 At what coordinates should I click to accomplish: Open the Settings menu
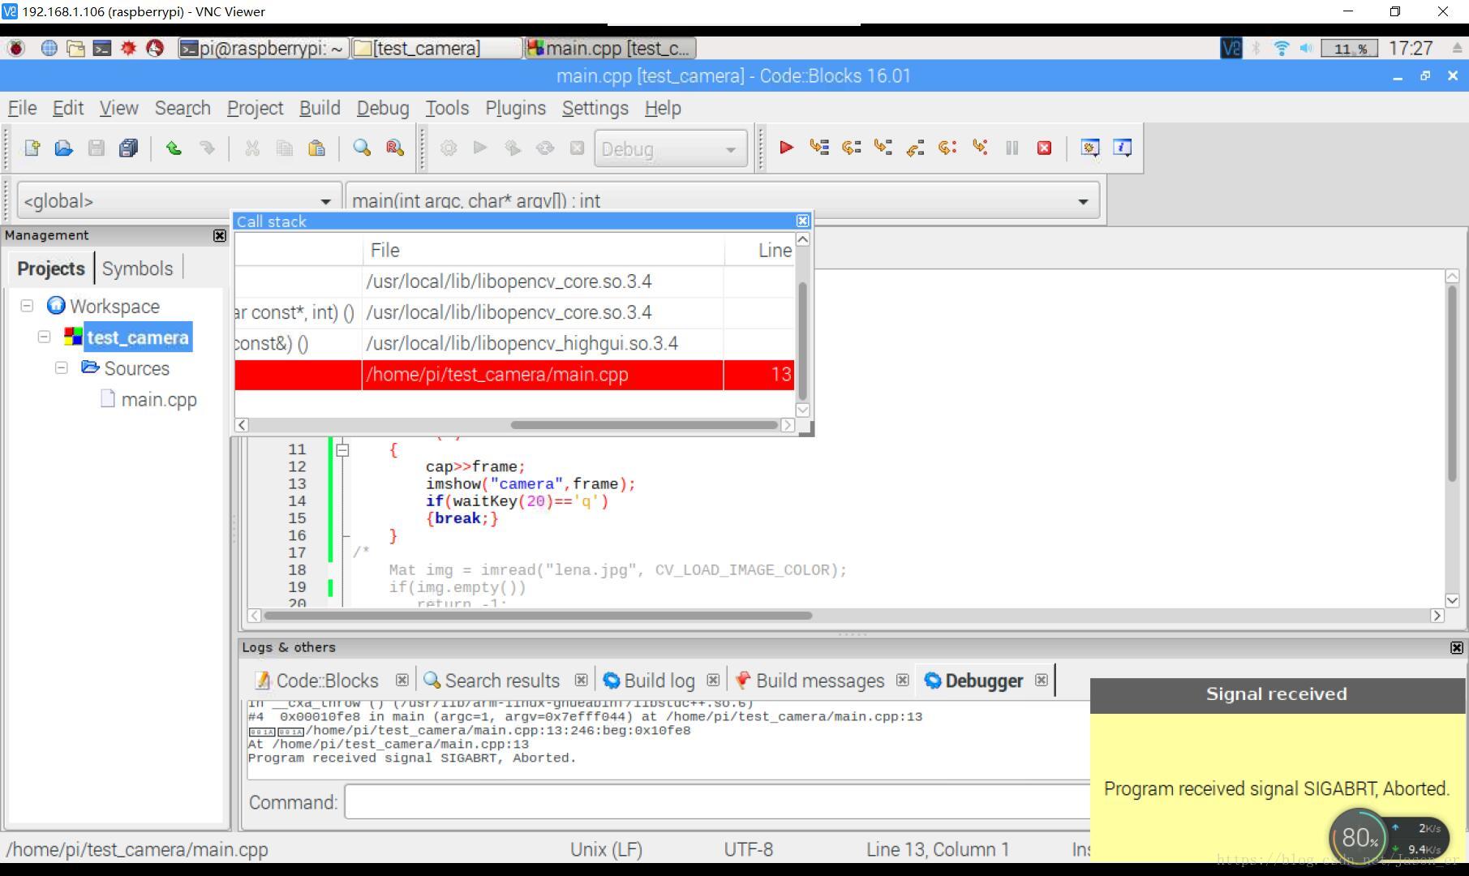(x=595, y=108)
